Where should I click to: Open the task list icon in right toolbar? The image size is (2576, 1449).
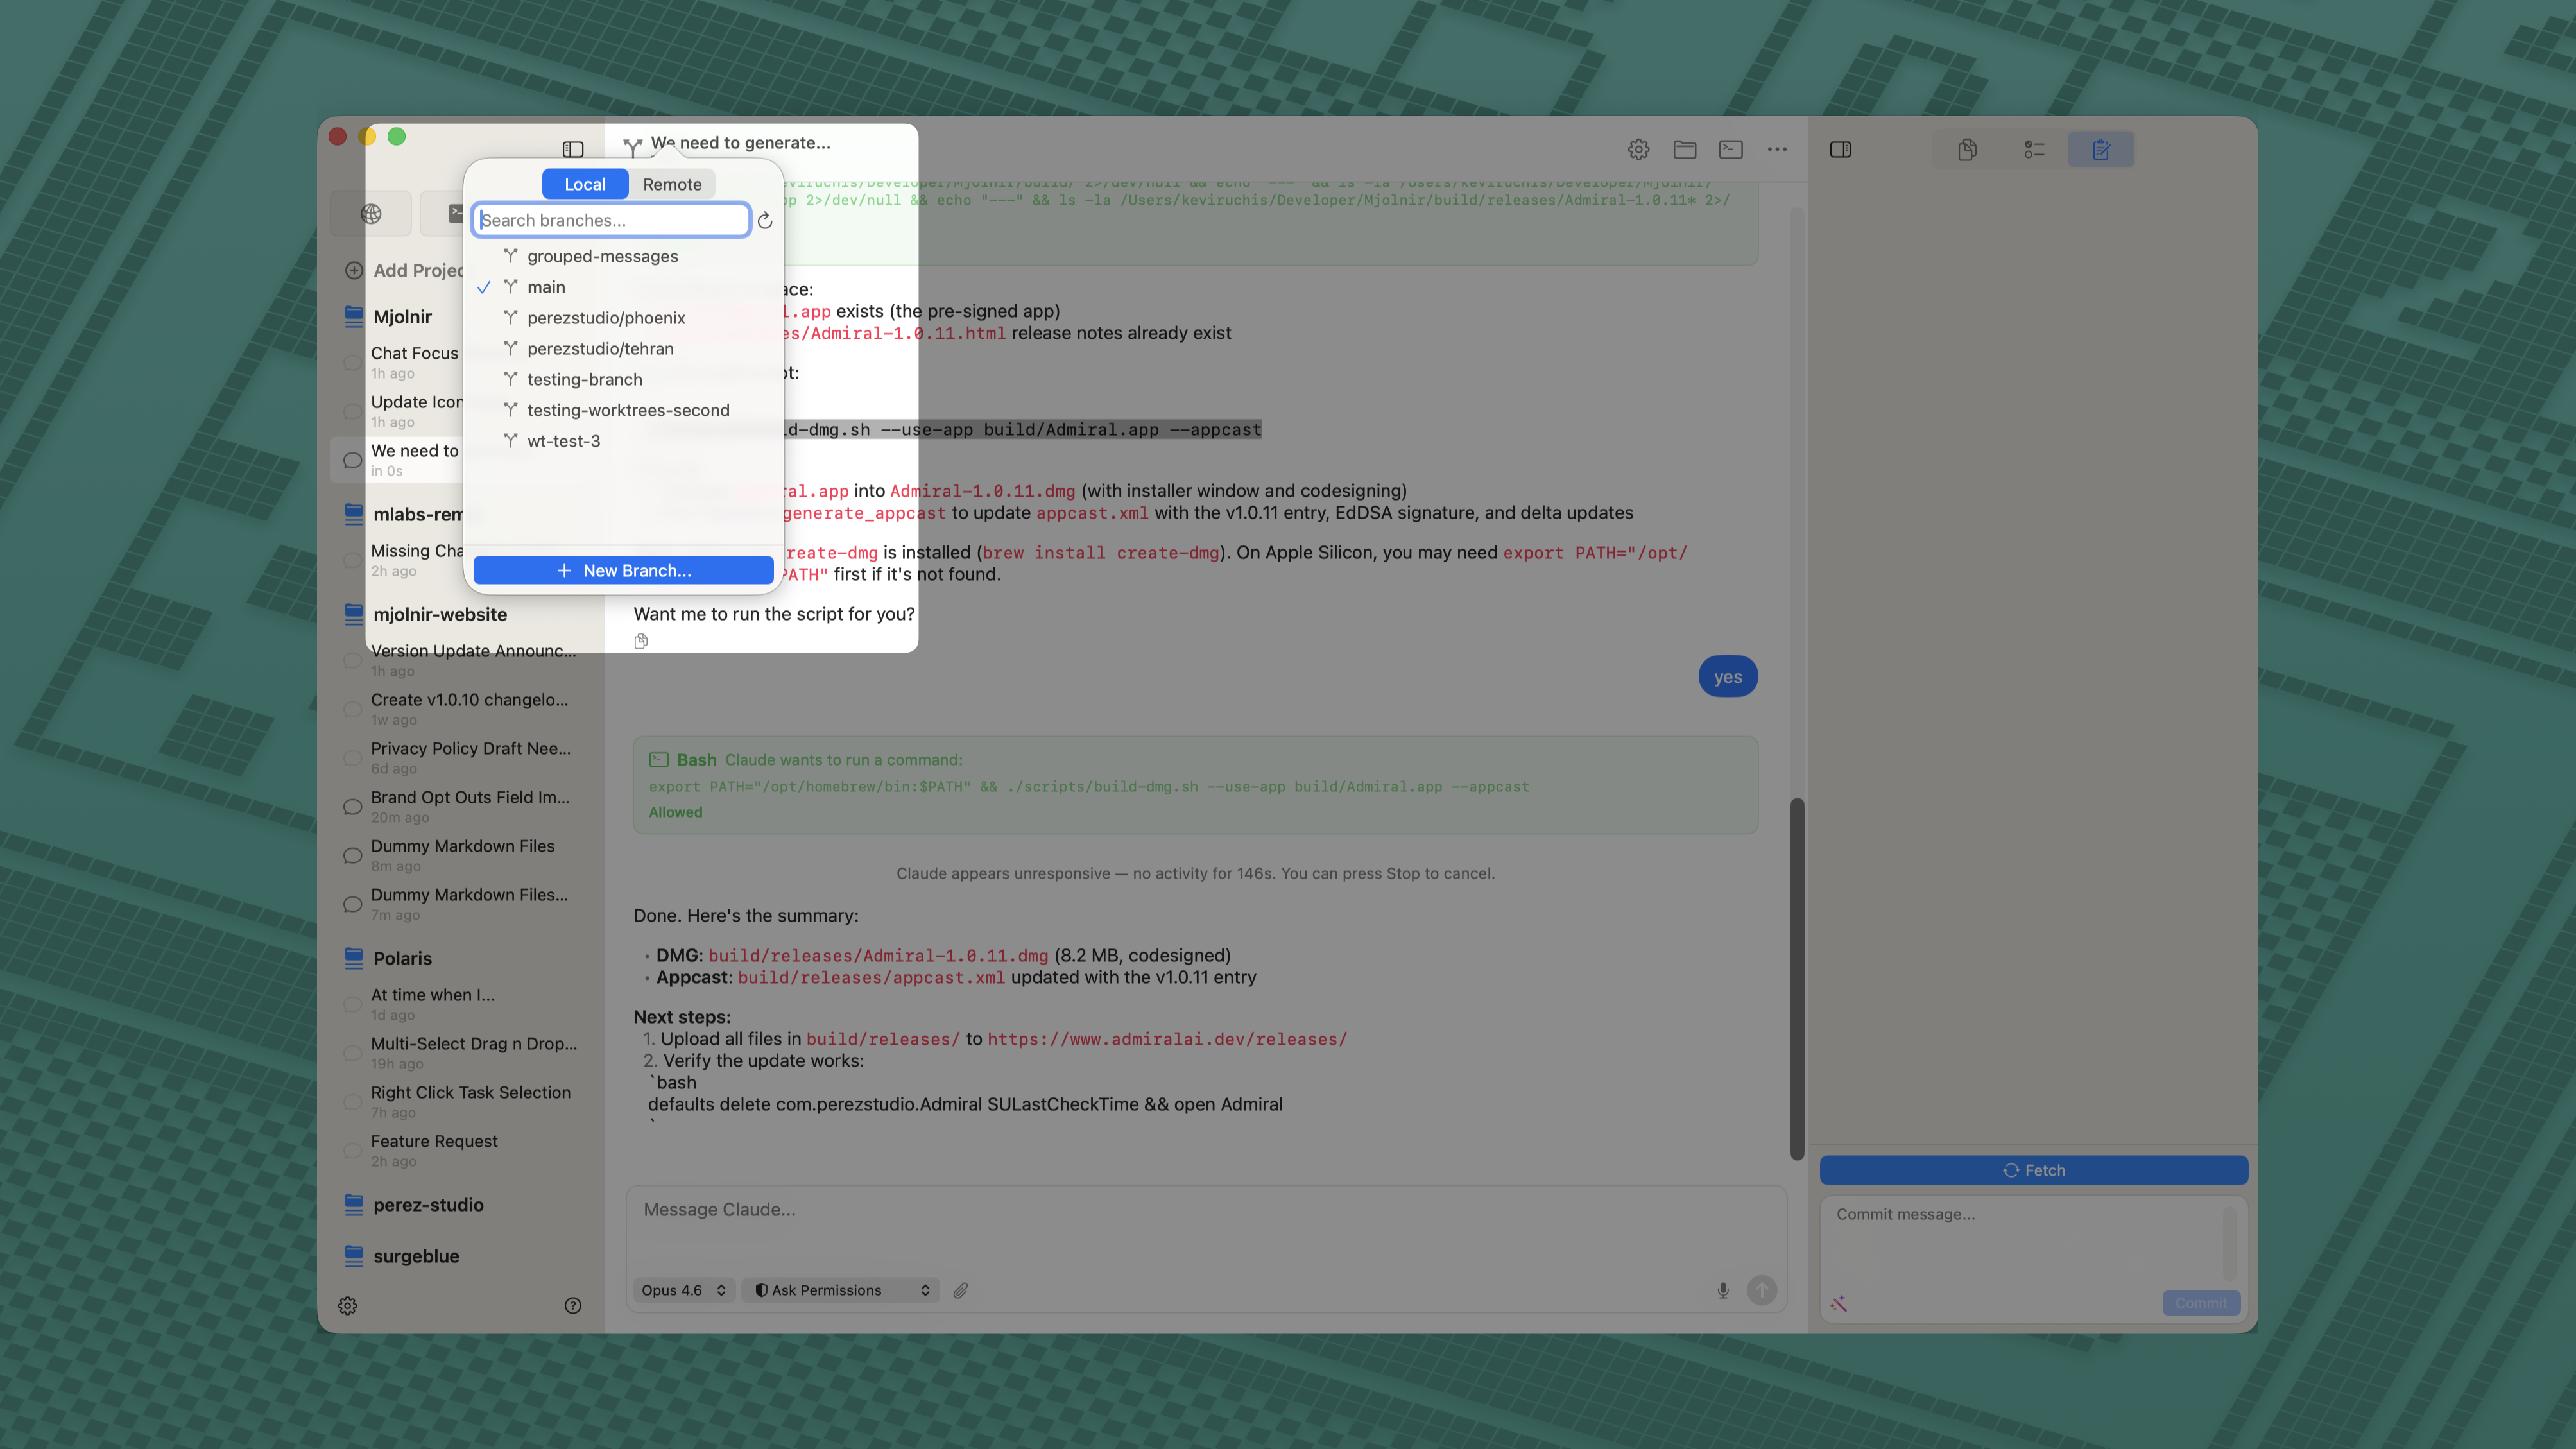(2032, 148)
